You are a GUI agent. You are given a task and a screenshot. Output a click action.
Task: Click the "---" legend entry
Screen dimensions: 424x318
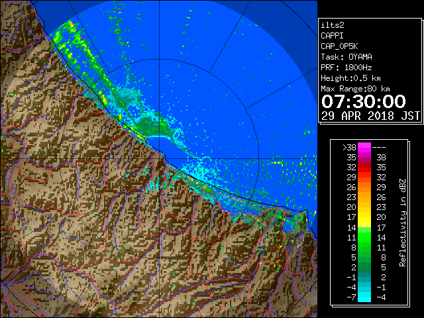click(x=379, y=148)
